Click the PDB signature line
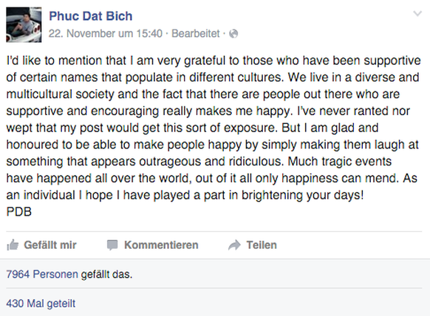This screenshot has height=316, width=430. (19, 212)
